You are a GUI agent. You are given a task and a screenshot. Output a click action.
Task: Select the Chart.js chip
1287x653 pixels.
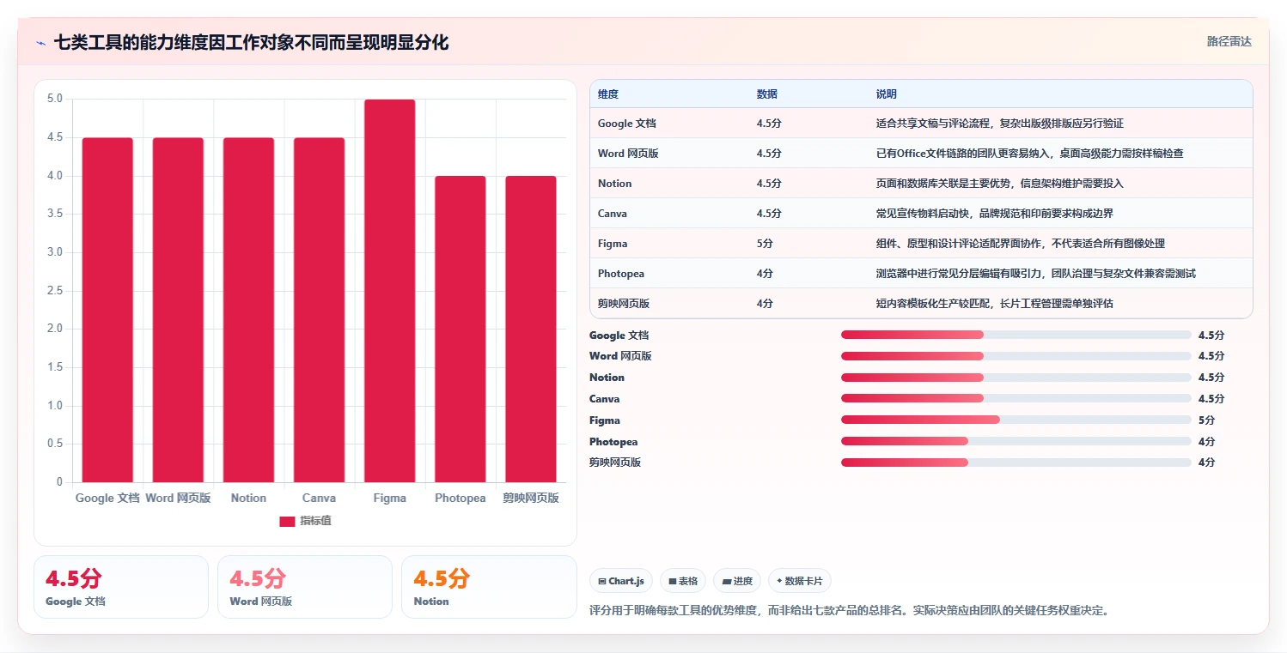click(x=619, y=581)
